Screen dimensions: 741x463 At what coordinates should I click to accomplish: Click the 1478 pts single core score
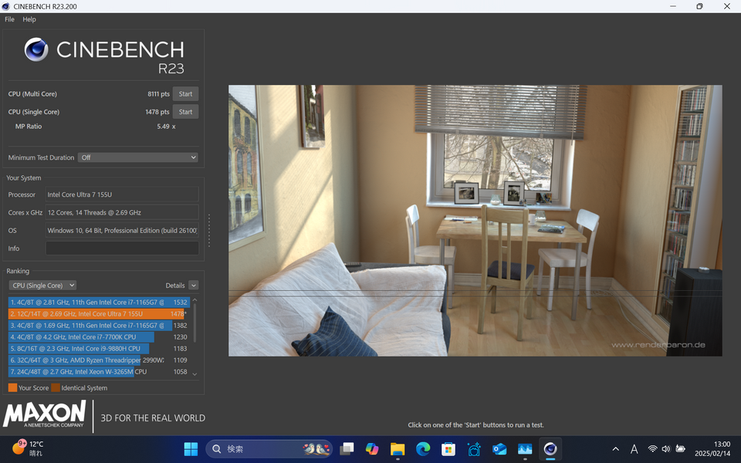157,112
